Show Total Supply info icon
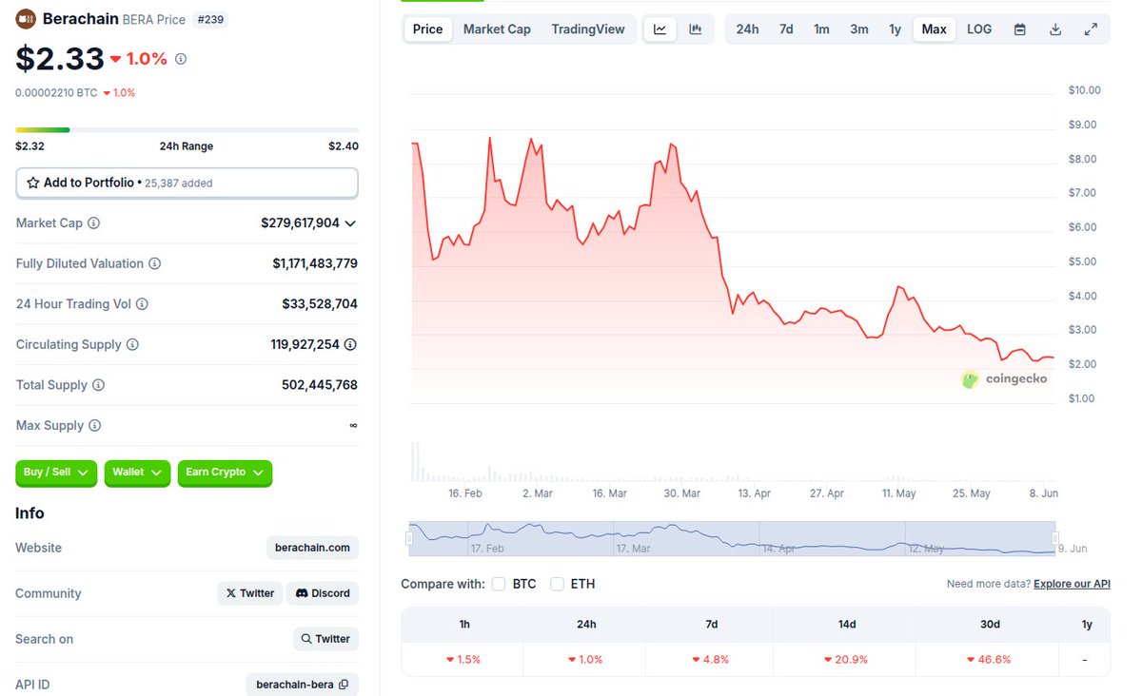 [x=98, y=385]
